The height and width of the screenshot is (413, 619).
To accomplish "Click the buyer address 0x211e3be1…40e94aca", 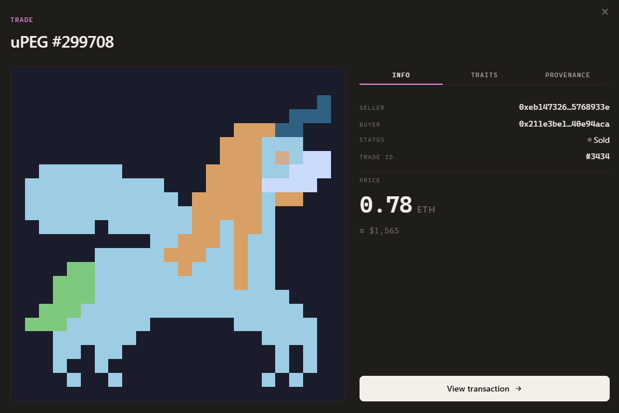I will pos(564,124).
